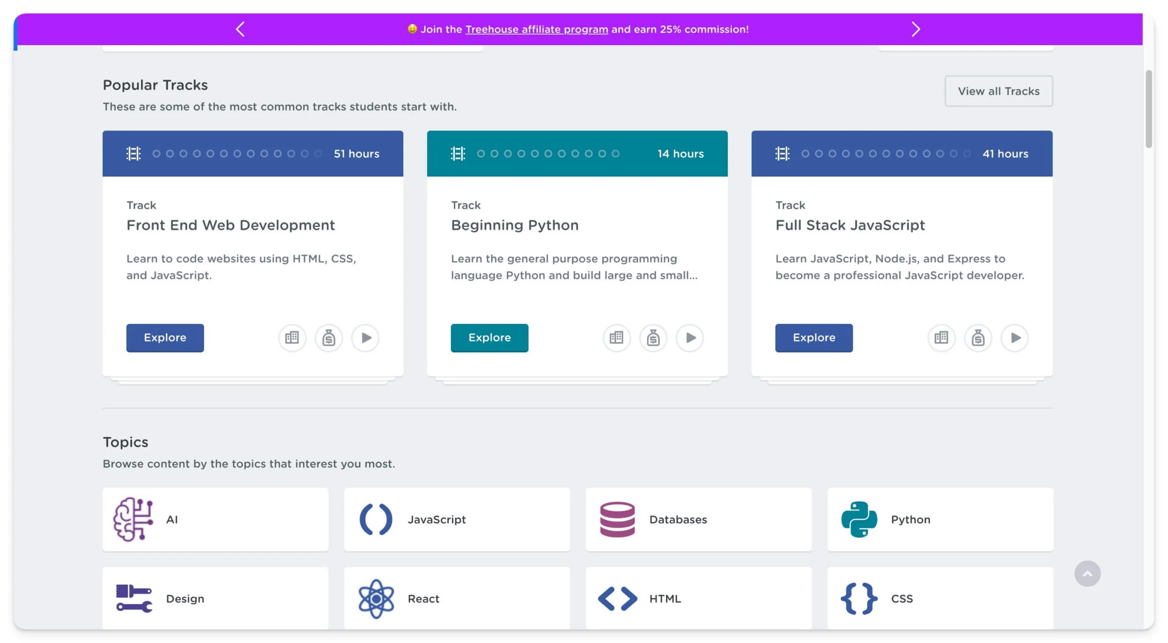Screen dimensions: 1168x643
Task: Open the Python topic
Action: click(858, 519)
